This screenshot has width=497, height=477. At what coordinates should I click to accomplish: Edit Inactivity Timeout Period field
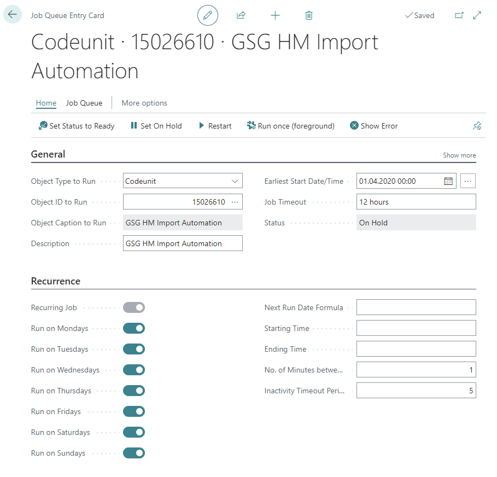click(x=416, y=391)
